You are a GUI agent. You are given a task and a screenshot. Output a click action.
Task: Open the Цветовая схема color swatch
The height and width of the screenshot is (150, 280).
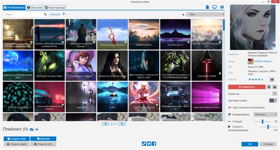[x=273, y=100]
